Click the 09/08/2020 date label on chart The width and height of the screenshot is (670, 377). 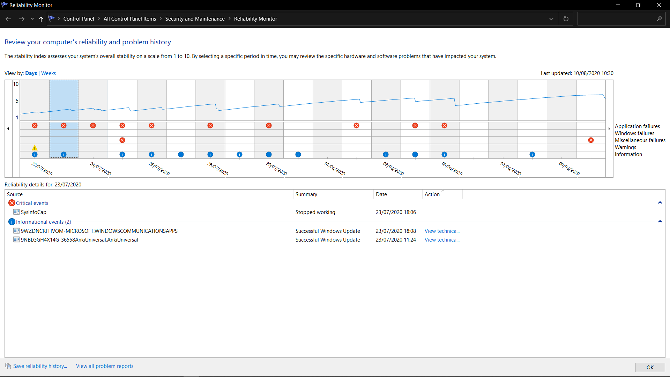[x=569, y=169]
